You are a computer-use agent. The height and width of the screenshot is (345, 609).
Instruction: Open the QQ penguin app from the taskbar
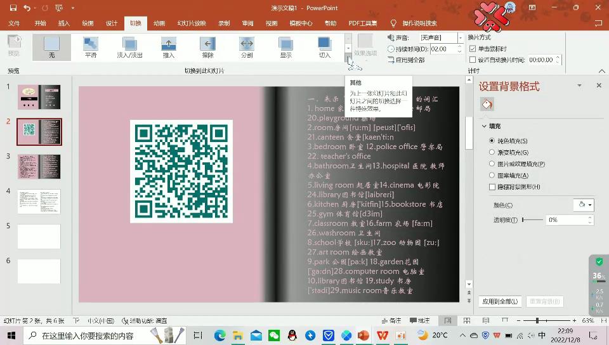point(292,335)
